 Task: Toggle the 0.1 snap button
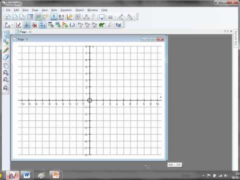click(x=61, y=17)
